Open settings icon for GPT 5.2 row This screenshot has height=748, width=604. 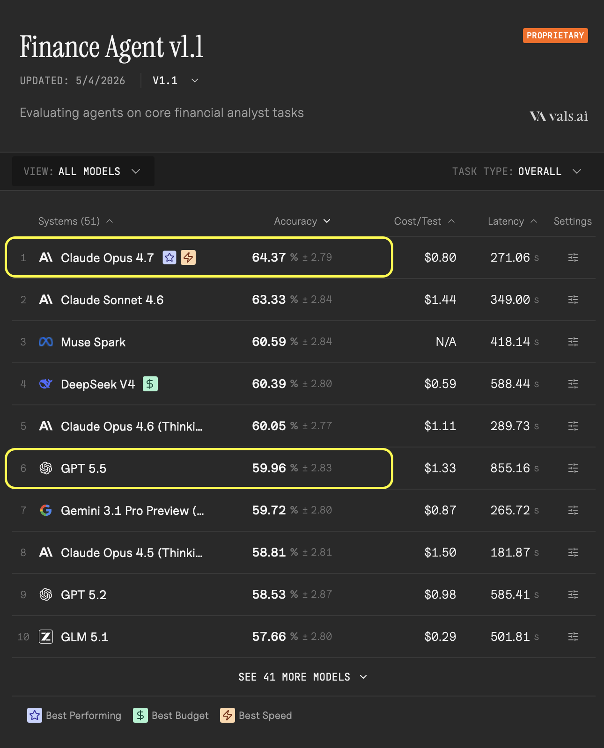point(573,594)
